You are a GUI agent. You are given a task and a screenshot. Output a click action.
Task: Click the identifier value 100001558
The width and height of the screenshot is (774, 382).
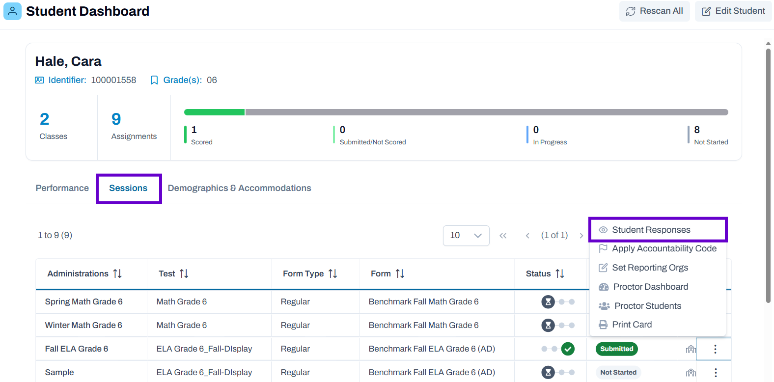click(x=113, y=80)
